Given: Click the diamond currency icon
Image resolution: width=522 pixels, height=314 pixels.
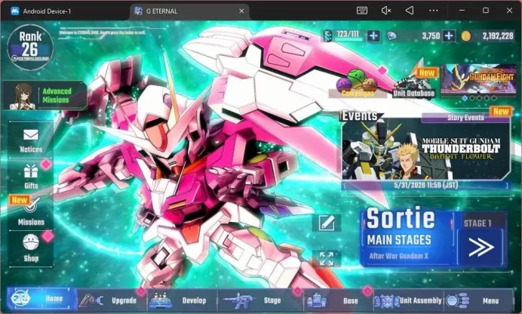Looking at the screenshot, I should click(391, 35).
